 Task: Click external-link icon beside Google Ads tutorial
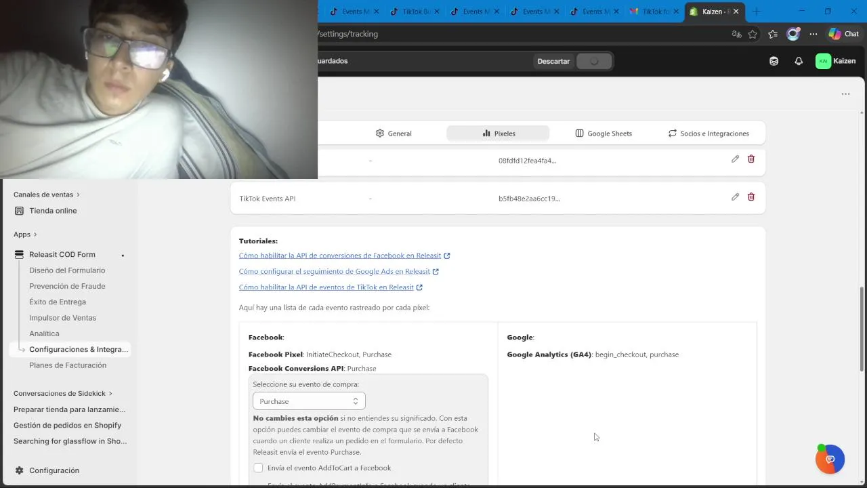coord(436,272)
